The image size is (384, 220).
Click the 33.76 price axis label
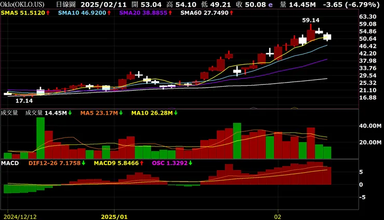coord(368,68)
